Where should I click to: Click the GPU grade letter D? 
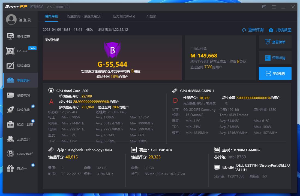(175, 100)
